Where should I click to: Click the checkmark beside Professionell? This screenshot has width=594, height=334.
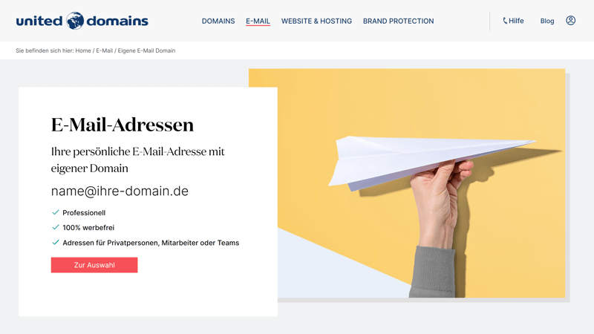[x=55, y=212]
